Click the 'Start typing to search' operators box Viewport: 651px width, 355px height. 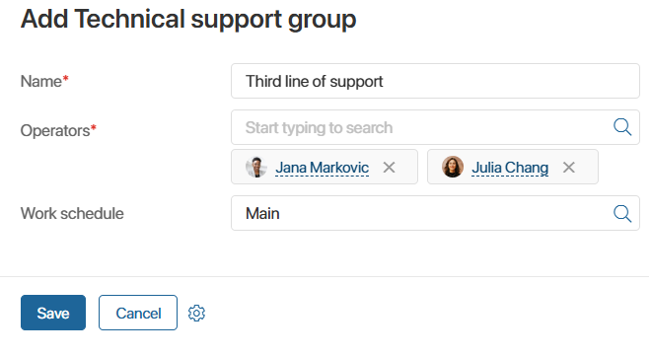(435, 127)
